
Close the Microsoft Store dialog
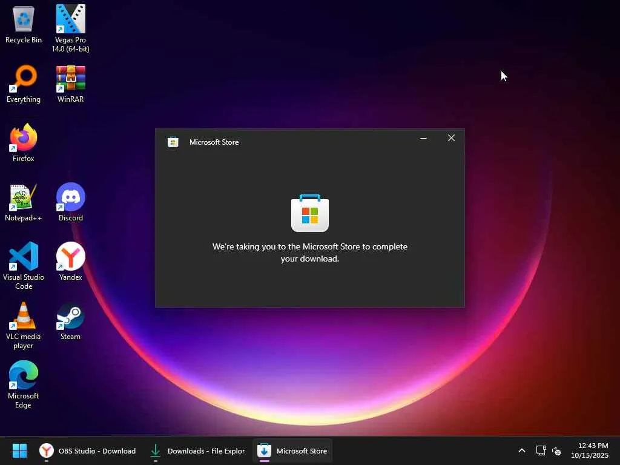451,137
